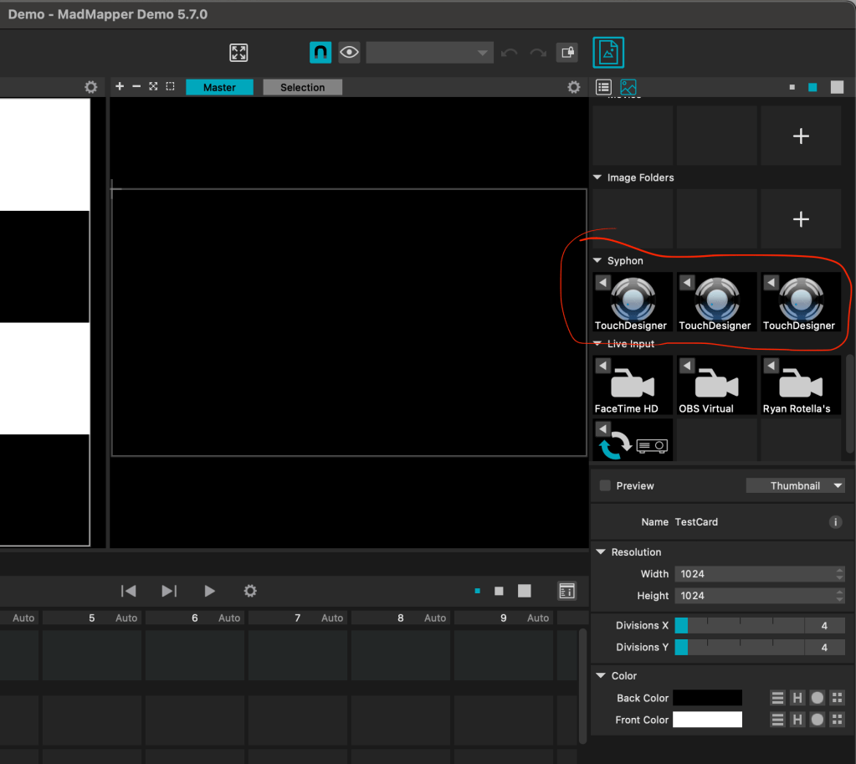Click the Front Color white swatch
Screen dimensions: 856x764
coord(707,720)
